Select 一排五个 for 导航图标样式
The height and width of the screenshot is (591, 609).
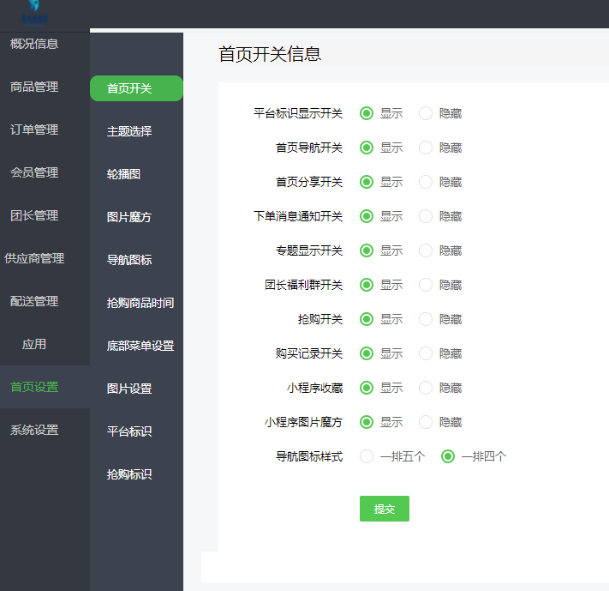367,456
